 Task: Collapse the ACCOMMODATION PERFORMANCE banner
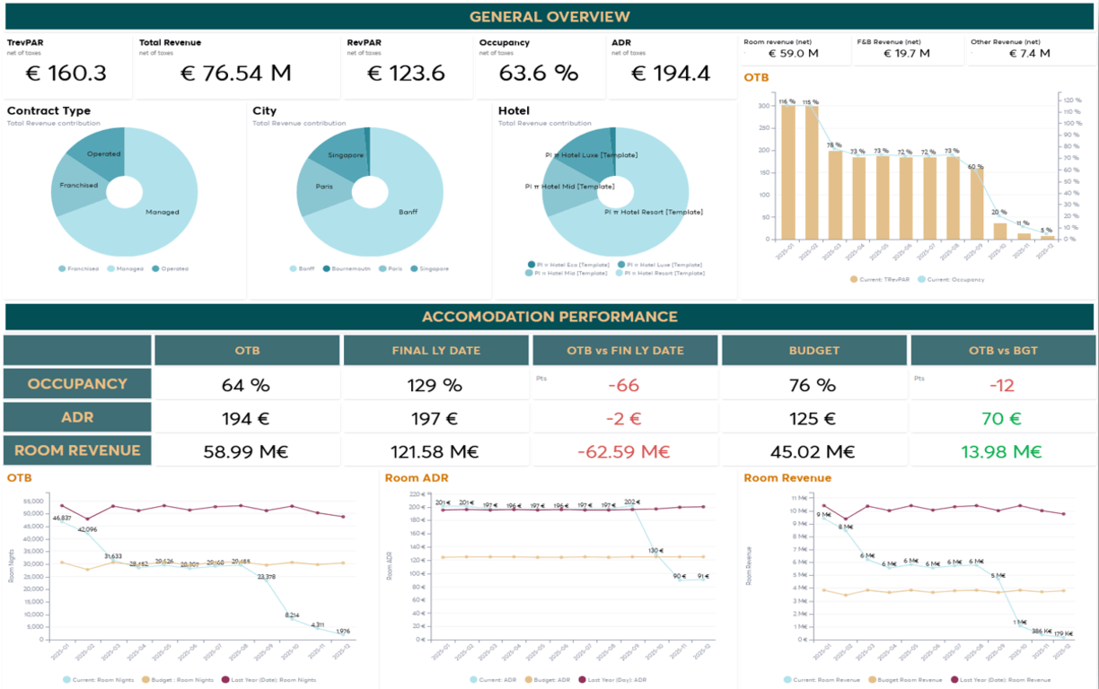point(550,317)
